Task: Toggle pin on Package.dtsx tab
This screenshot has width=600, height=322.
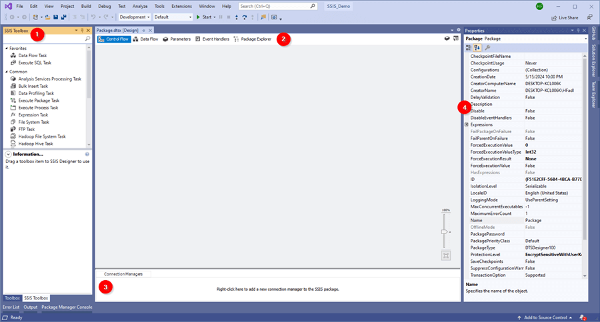Action: 144,30
